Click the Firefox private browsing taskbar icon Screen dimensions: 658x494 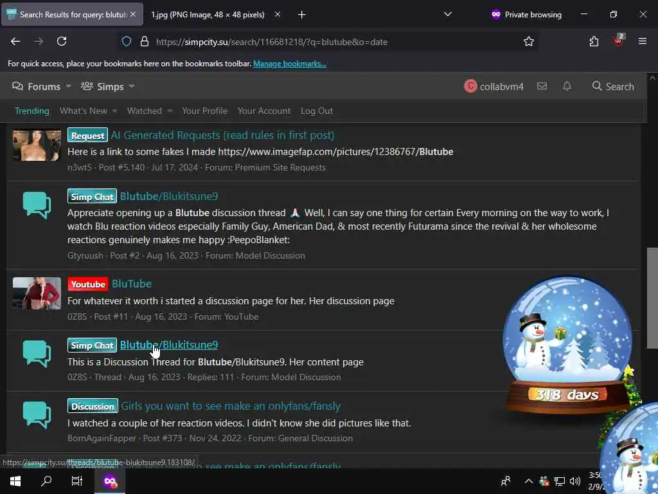click(x=110, y=481)
